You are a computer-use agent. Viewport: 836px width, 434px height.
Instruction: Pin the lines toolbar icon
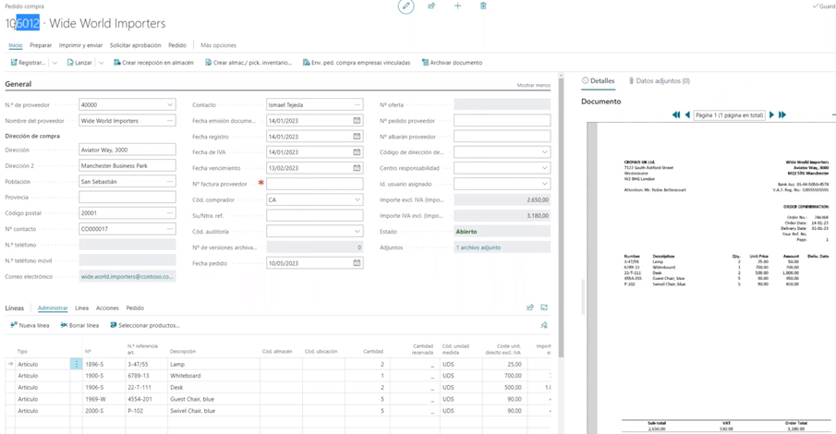pos(544,325)
